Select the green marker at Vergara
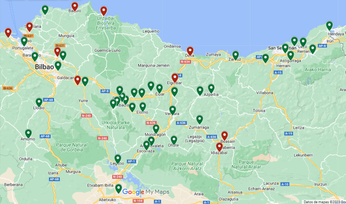Screen dimensions: 346x204 (x=172, y=110)
